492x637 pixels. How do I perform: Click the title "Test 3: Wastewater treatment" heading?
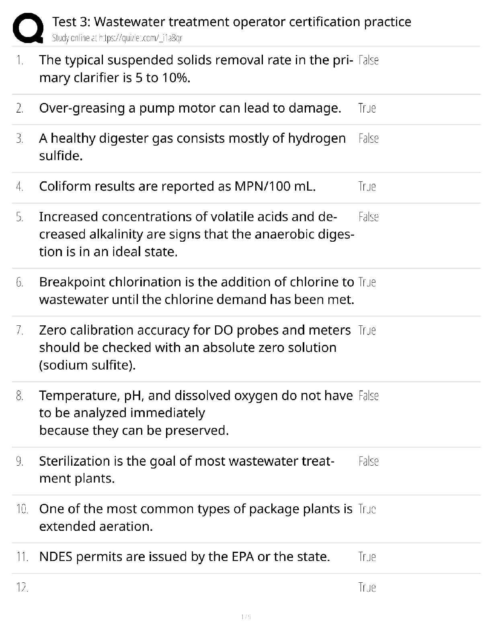(232, 22)
